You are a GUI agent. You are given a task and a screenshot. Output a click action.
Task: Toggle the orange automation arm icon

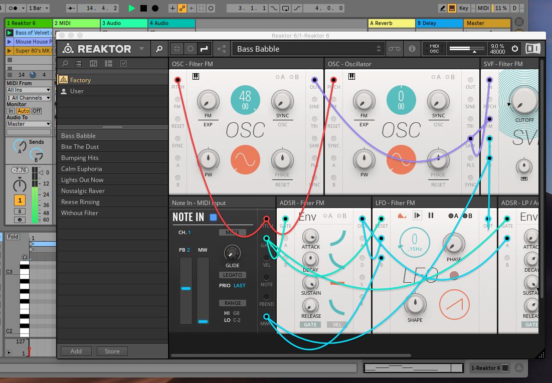point(182,8)
